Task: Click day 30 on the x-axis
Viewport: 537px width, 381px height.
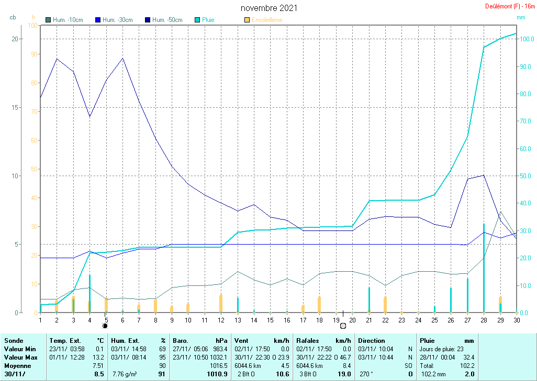Action: pyautogui.click(x=516, y=320)
